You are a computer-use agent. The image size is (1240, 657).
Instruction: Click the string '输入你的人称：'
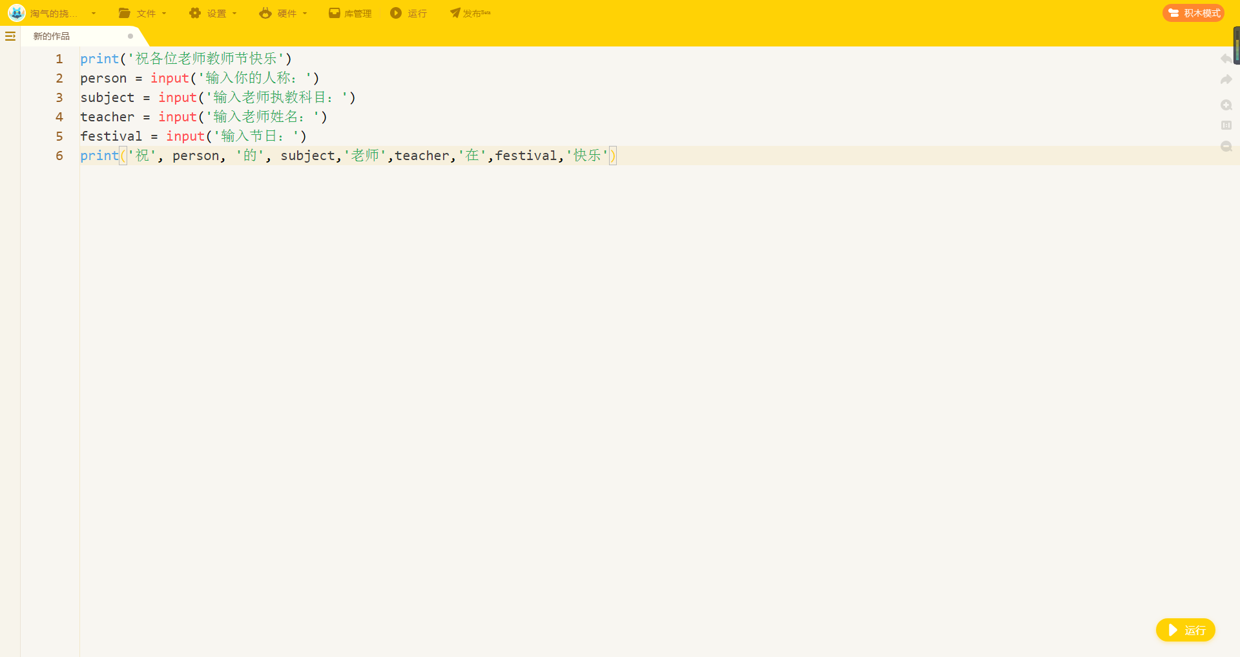(254, 78)
